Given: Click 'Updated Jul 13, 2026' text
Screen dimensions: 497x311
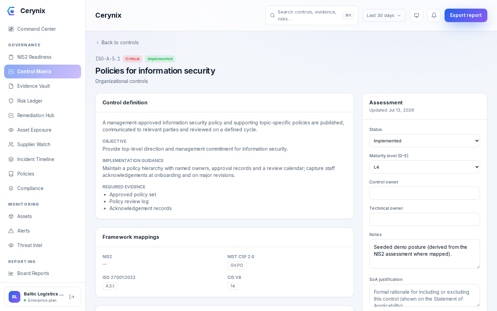Looking at the screenshot, I should tap(392, 110).
